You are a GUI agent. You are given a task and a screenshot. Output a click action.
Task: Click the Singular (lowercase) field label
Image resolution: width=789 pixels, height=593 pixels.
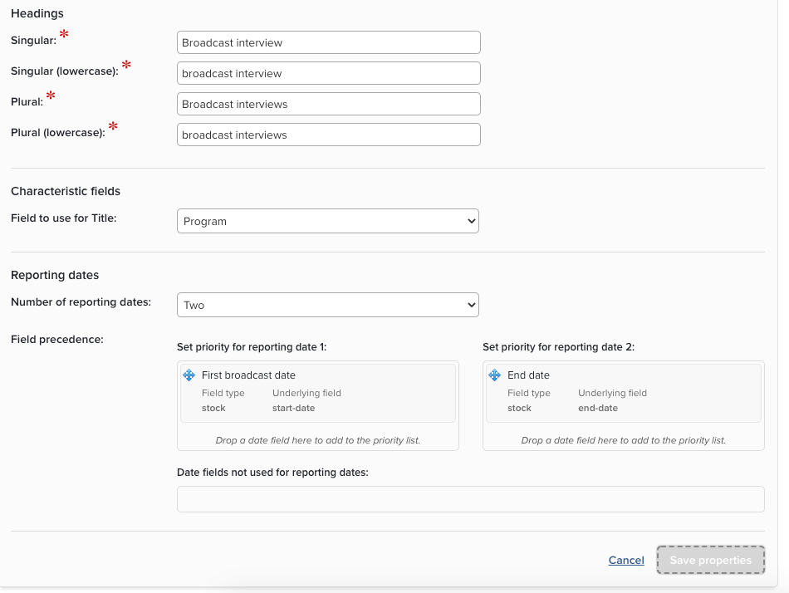(65, 71)
